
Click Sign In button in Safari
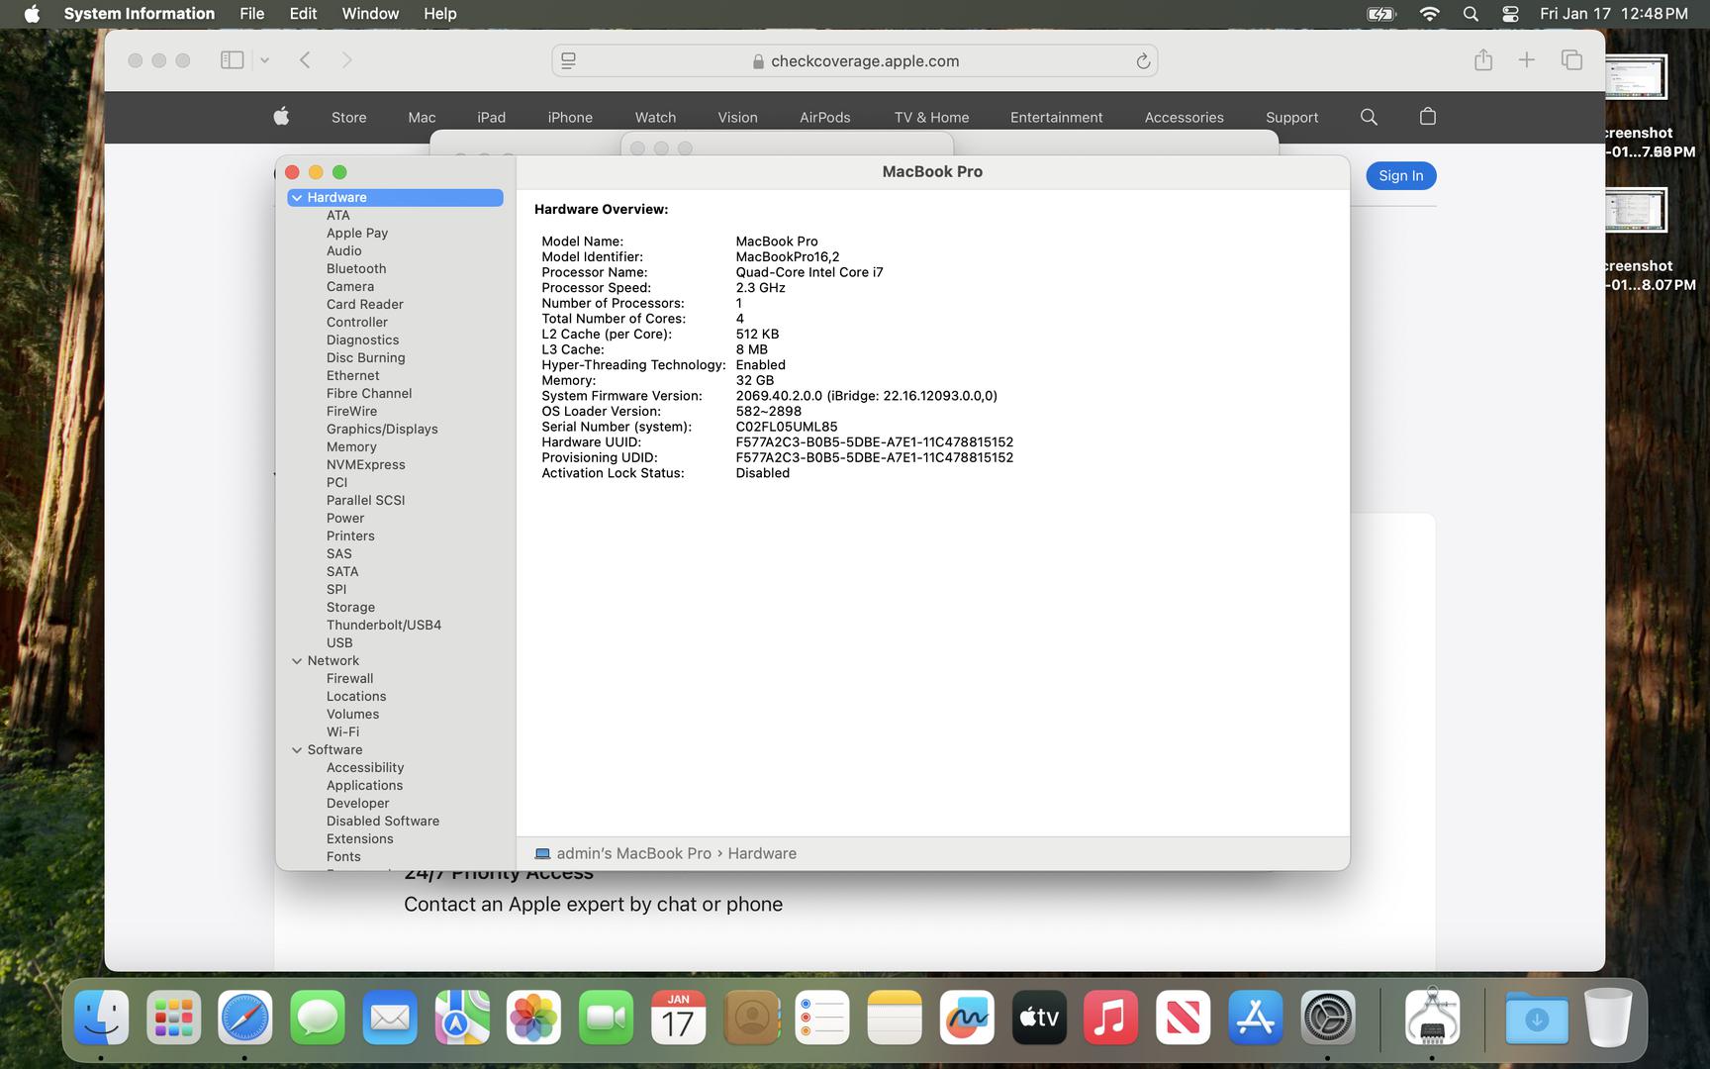1400,176
